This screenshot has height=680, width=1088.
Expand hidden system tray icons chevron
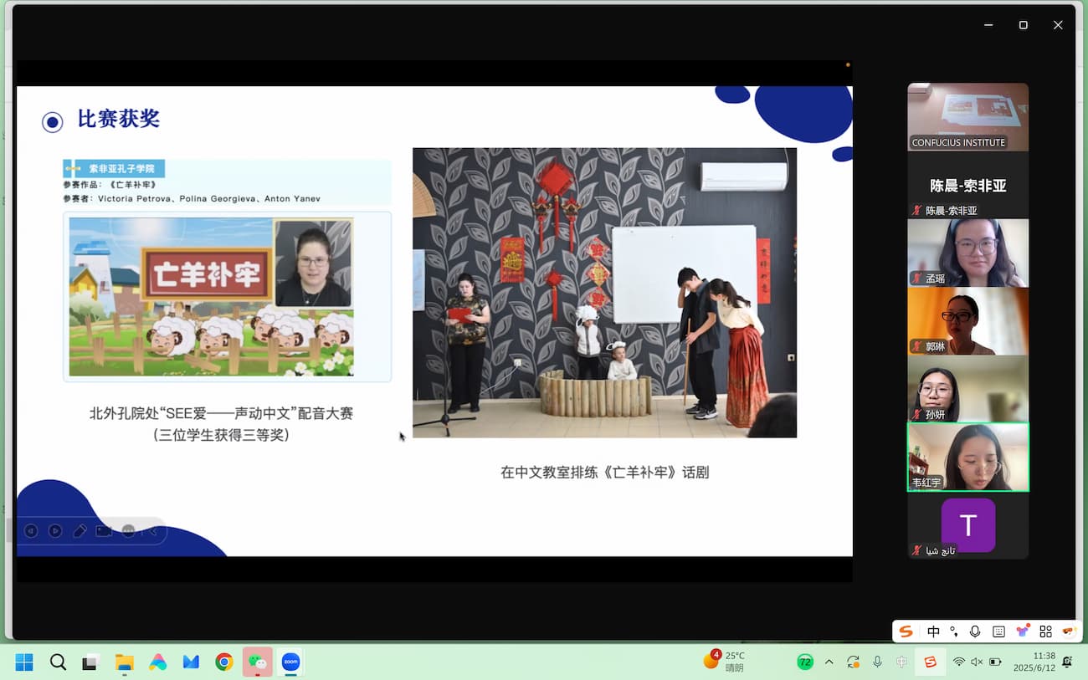(829, 662)
